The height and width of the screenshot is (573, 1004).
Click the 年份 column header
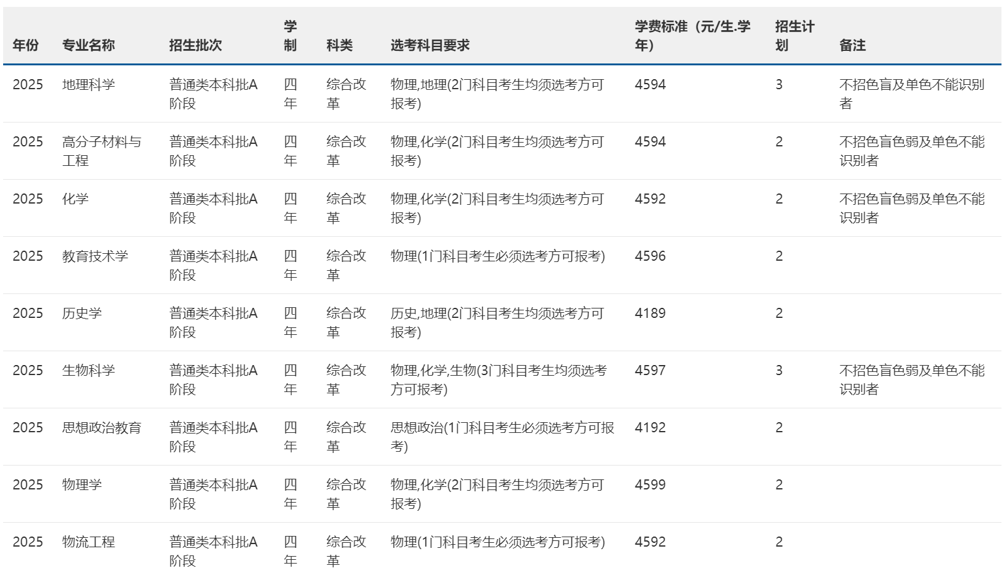[26, 45]
